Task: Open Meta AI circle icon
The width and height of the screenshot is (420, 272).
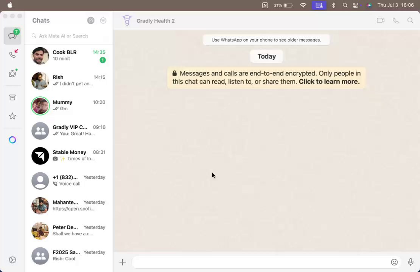Action: (12, 140)
